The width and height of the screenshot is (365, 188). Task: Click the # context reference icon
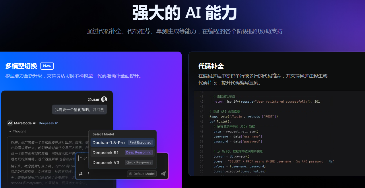pyautogui.click(x=81, y=173)
